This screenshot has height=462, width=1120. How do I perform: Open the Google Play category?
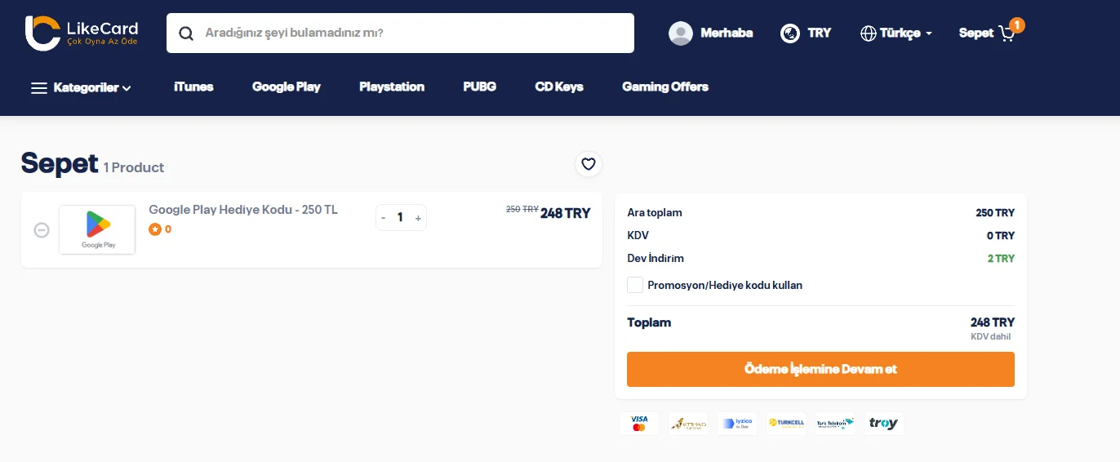pyautogui.click(x=287, y=87)
